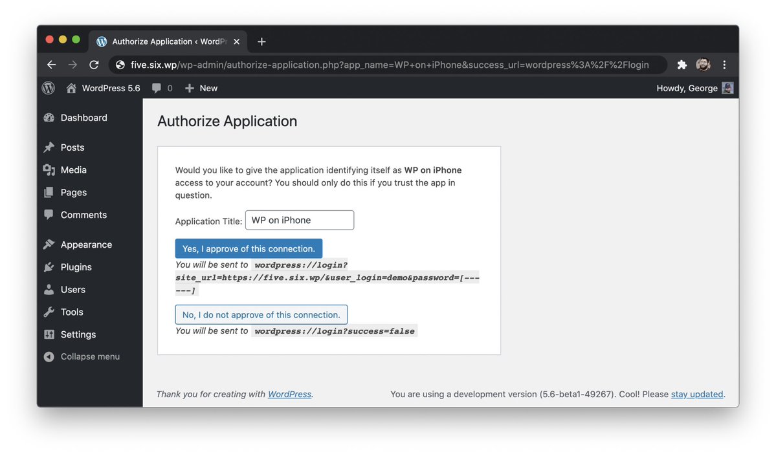776x456 pixels.
Task: Click the WordPress logo in admin bar
Action: [48, 88]
